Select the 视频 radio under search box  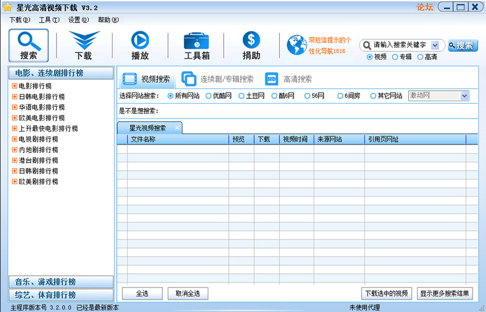(370, 57)
